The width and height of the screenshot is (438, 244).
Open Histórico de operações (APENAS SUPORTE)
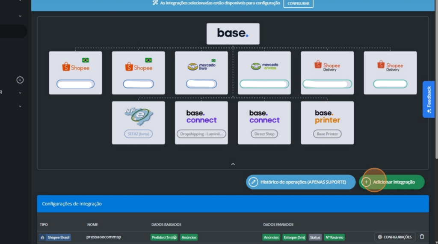coord(301,182)
